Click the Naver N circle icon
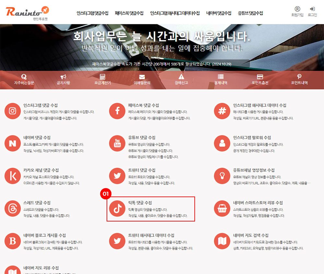 (13, 143)
